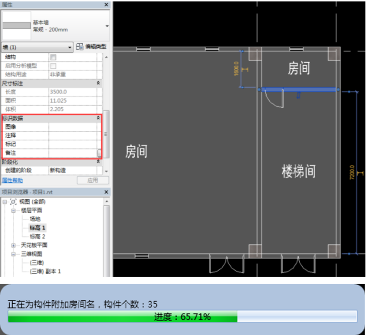Select the middle window on the top wall

212,49
